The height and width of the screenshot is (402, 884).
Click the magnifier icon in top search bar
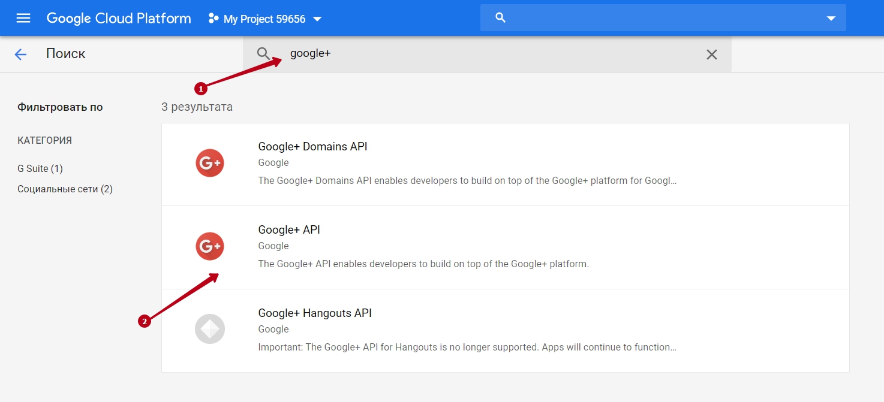point(501,18)
